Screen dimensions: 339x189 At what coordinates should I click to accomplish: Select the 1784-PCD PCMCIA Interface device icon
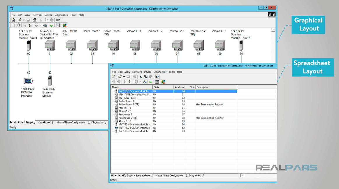[x=29, y=81]
